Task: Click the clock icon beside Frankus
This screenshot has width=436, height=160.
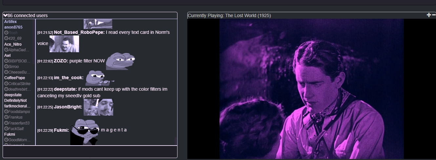Action: coord(6,117)
